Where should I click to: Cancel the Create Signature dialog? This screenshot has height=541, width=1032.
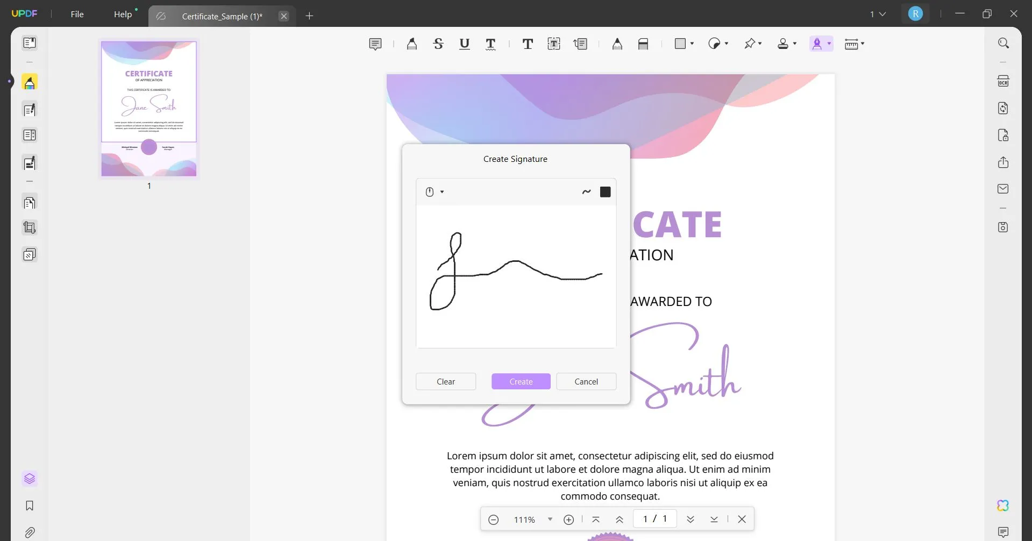586,381
